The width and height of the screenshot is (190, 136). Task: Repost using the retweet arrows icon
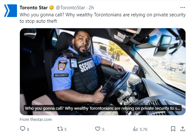tap(60, 129)
